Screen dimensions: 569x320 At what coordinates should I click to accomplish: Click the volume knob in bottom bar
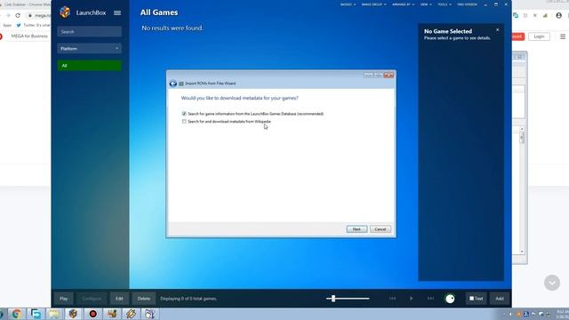click(x=450, y=299)
